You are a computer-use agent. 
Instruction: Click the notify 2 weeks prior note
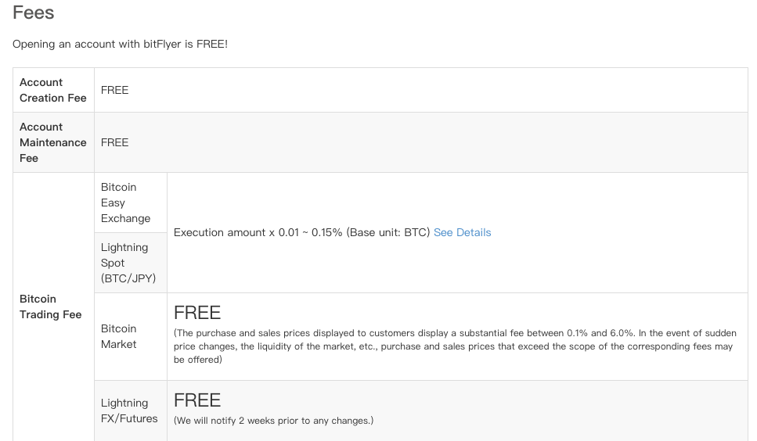point(273,421)
